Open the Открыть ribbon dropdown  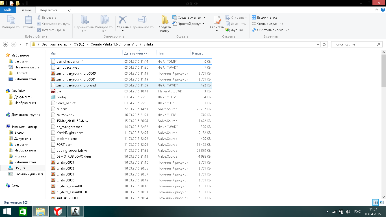236,18
